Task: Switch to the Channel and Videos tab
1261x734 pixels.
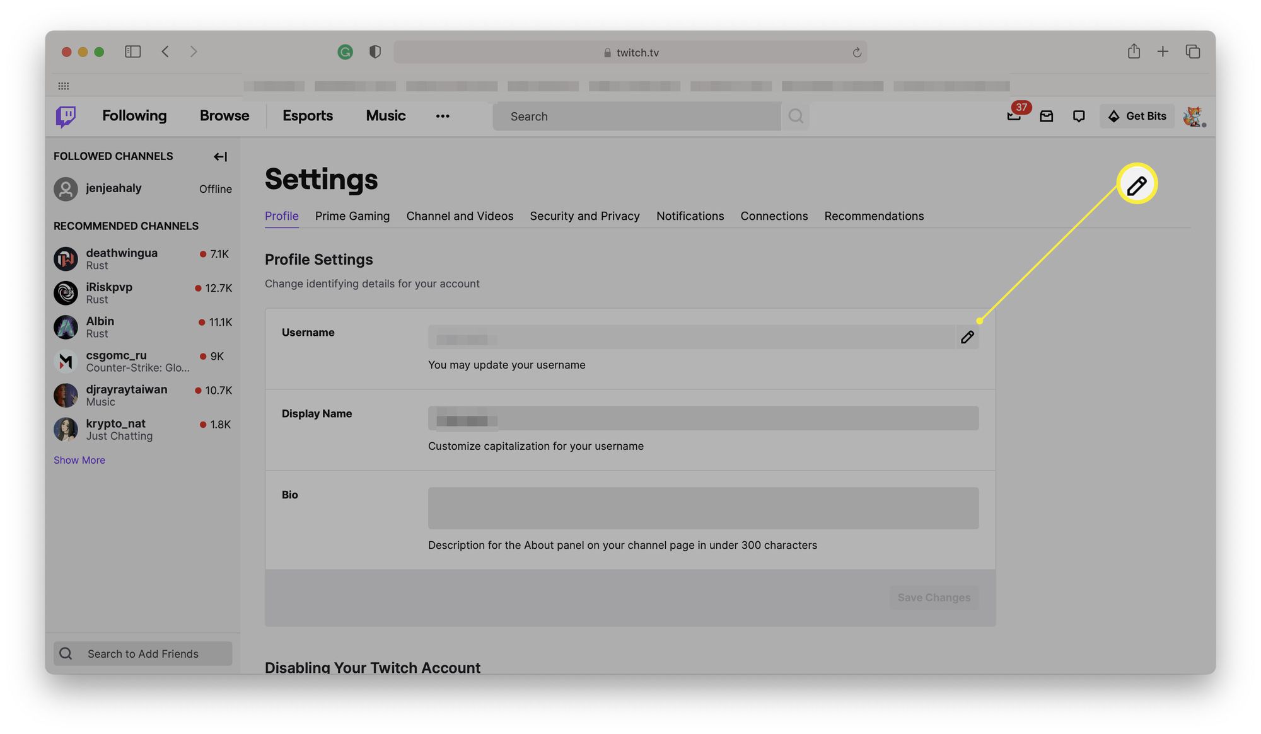Action: (459, 215)
